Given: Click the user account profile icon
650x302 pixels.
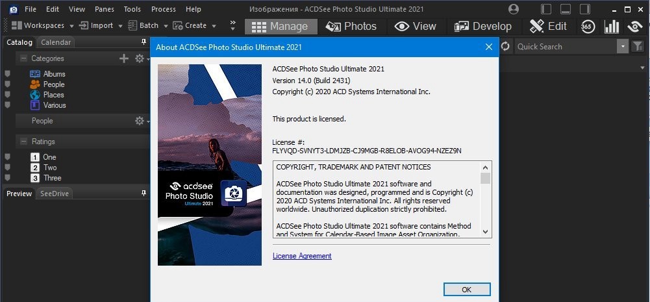Looking at the screenshot, I should click(x=513, y=9).
